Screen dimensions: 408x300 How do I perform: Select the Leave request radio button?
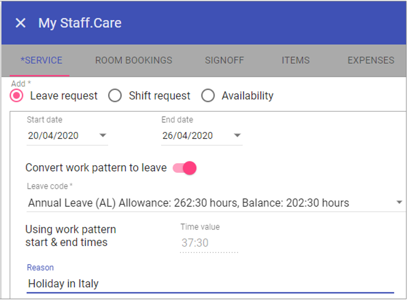17,96
